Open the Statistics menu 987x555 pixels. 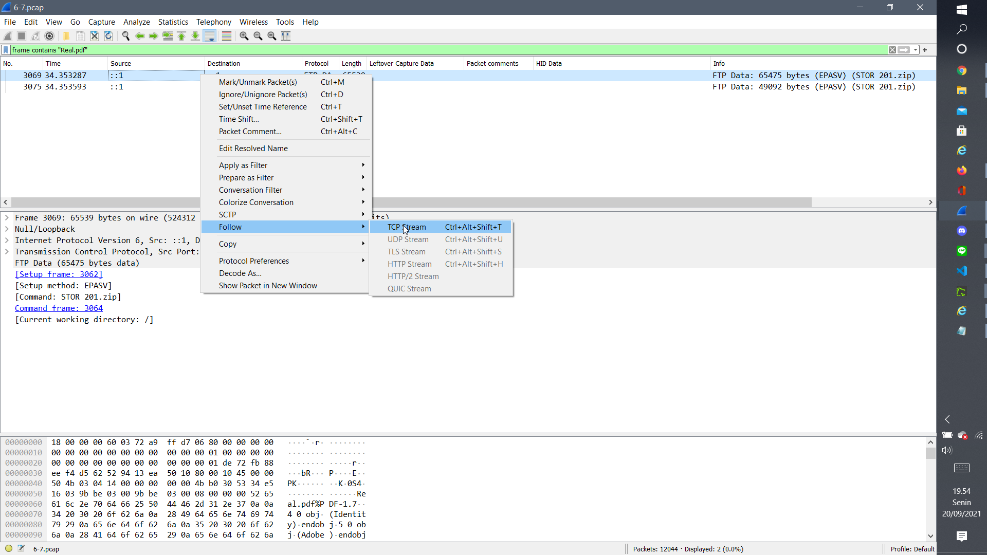click(173, 22)
